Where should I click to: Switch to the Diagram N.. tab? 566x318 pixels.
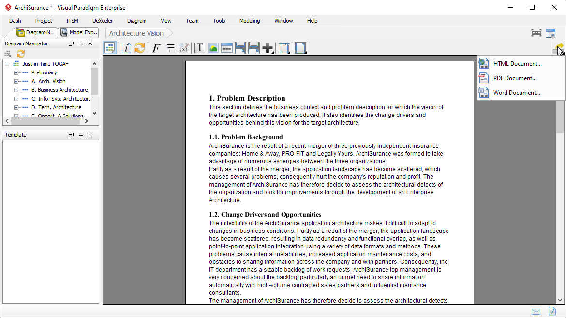tap(35, 32)
